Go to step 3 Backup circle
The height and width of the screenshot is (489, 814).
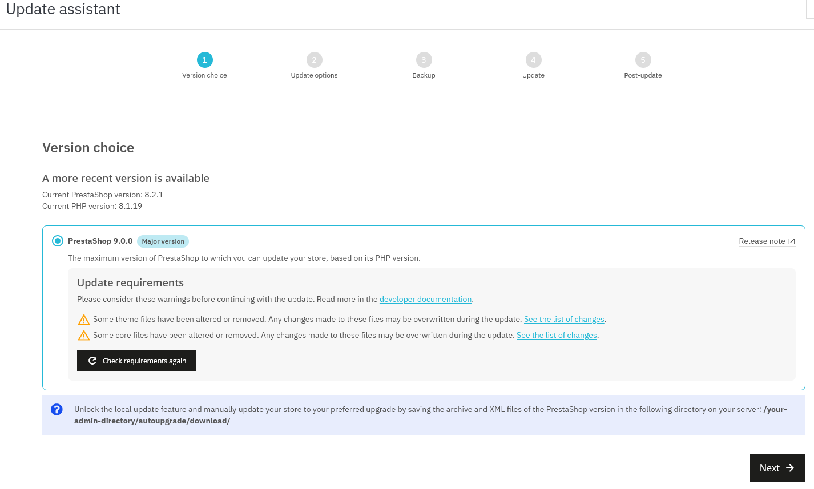tap(424, 60)
